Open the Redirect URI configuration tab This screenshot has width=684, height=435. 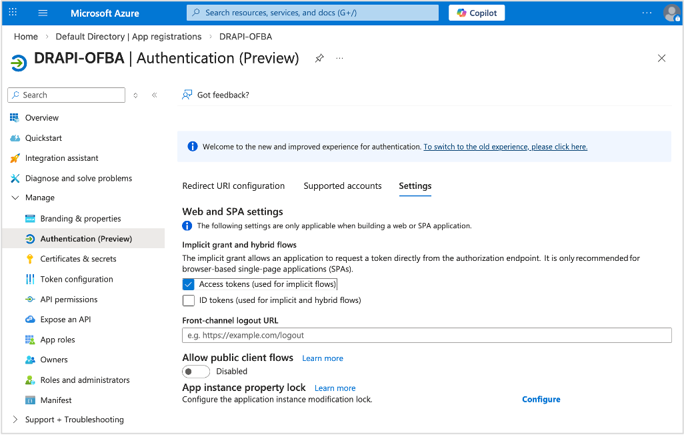click(233, 185)
